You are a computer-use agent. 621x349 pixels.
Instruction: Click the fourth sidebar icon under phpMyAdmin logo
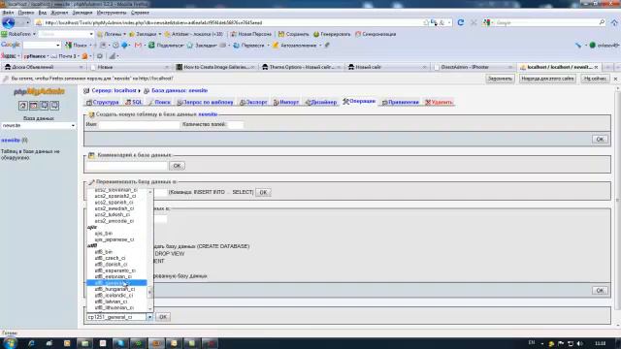point(54,106)
